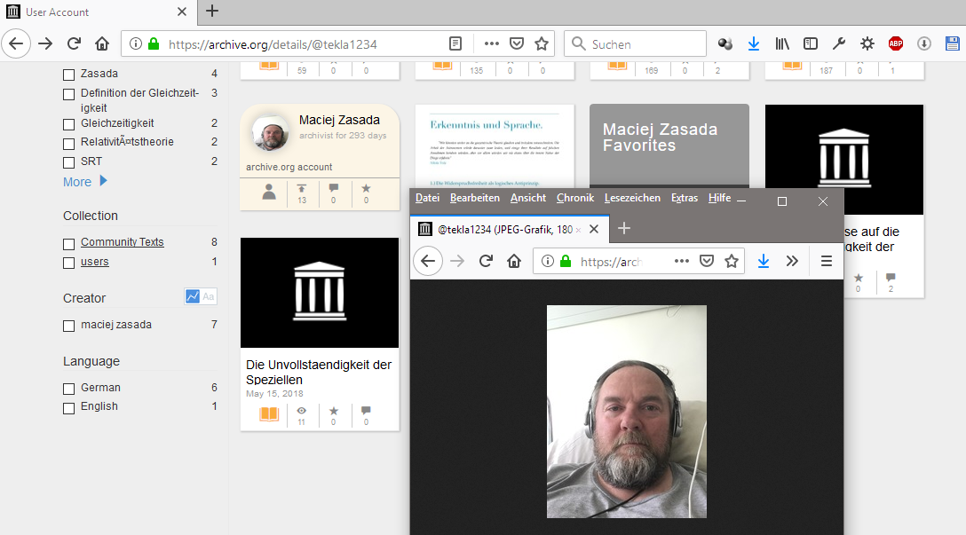Open Die Unvollstaendigkeit der Speziellen item
The width and height of the screenshot is (966, 535).
318,372
